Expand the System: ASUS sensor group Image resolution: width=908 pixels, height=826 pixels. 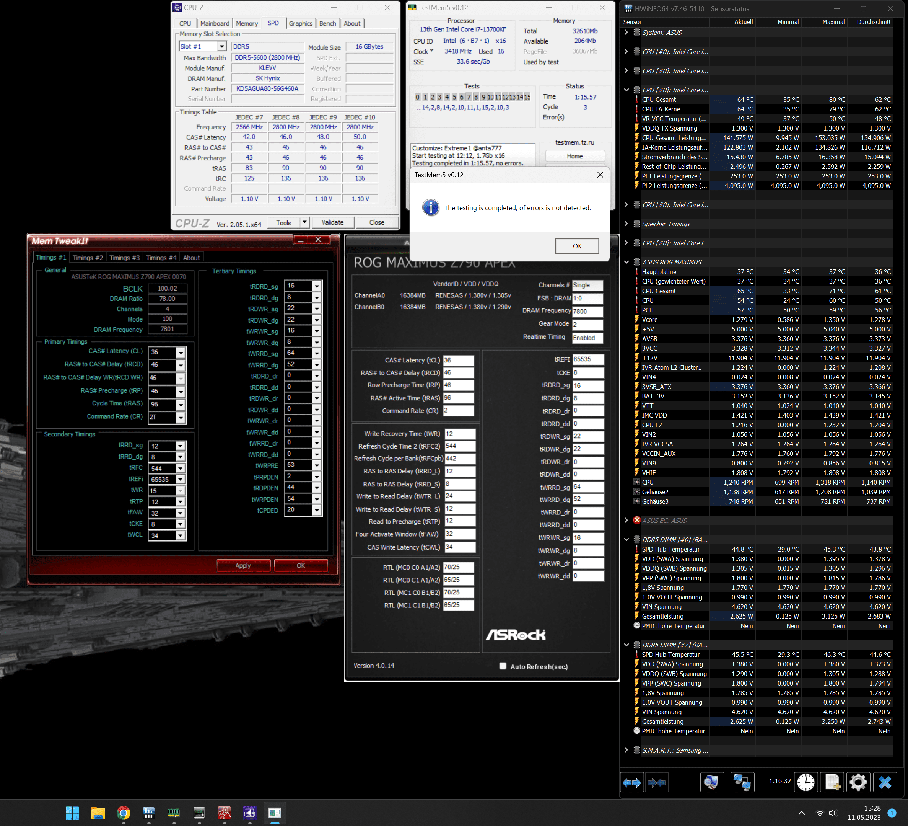pos(626,33)
